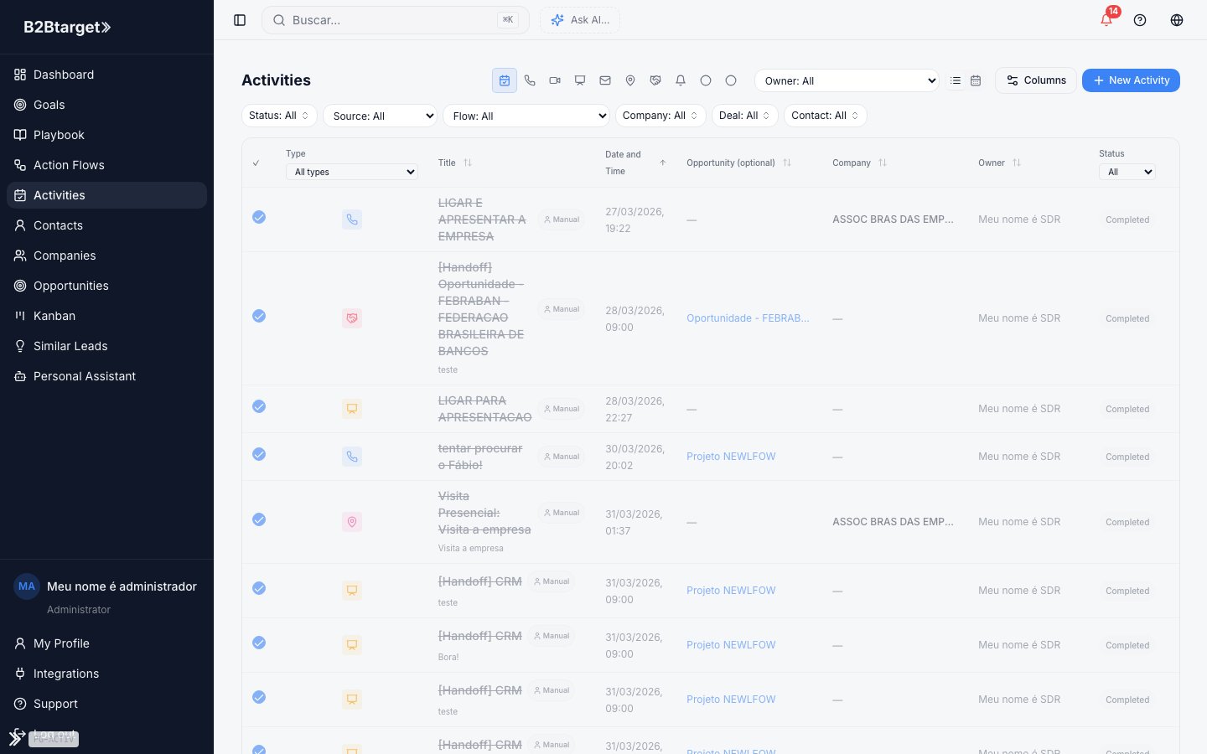The width and height of the screenshot is (1207, 754).
Task: Select the all-activities calendar-check filter icon
Action: tap(505, 80)
